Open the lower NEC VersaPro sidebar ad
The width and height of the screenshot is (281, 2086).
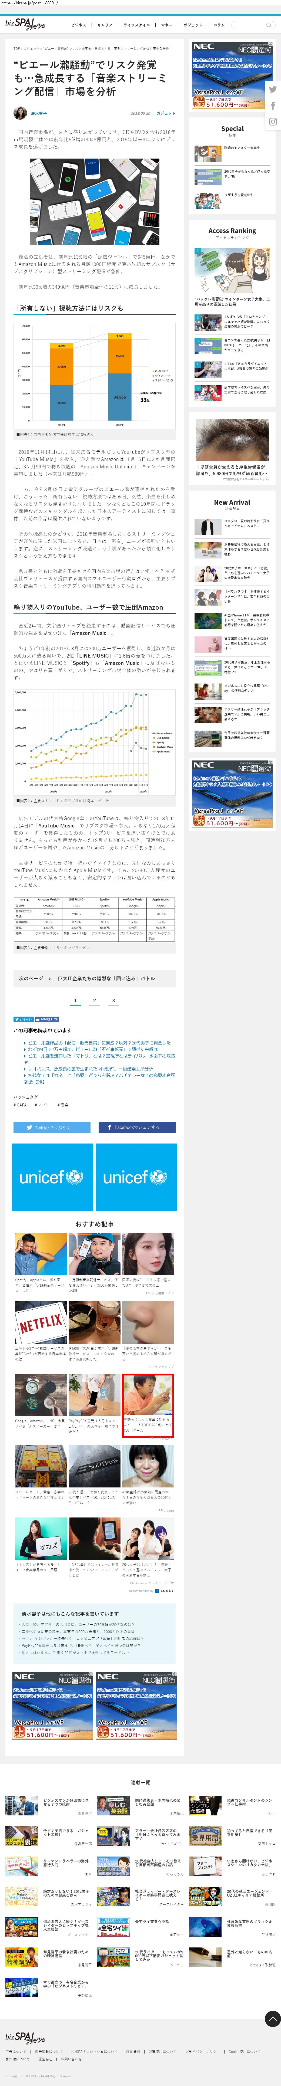point(233,794)
